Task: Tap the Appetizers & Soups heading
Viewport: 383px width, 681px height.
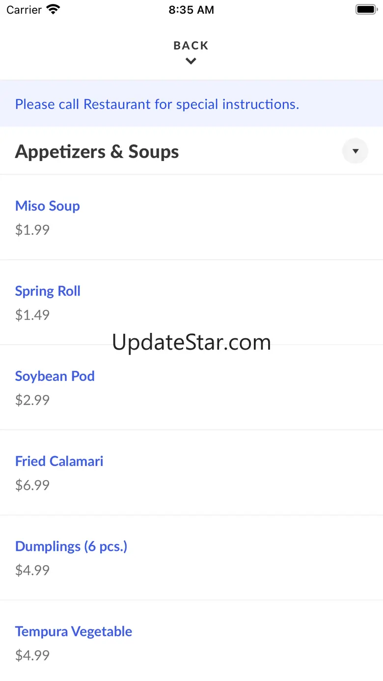Action: [x=97, y=152]
